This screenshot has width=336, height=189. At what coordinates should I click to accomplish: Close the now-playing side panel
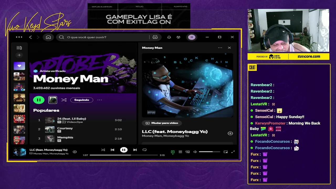[229, 48]
